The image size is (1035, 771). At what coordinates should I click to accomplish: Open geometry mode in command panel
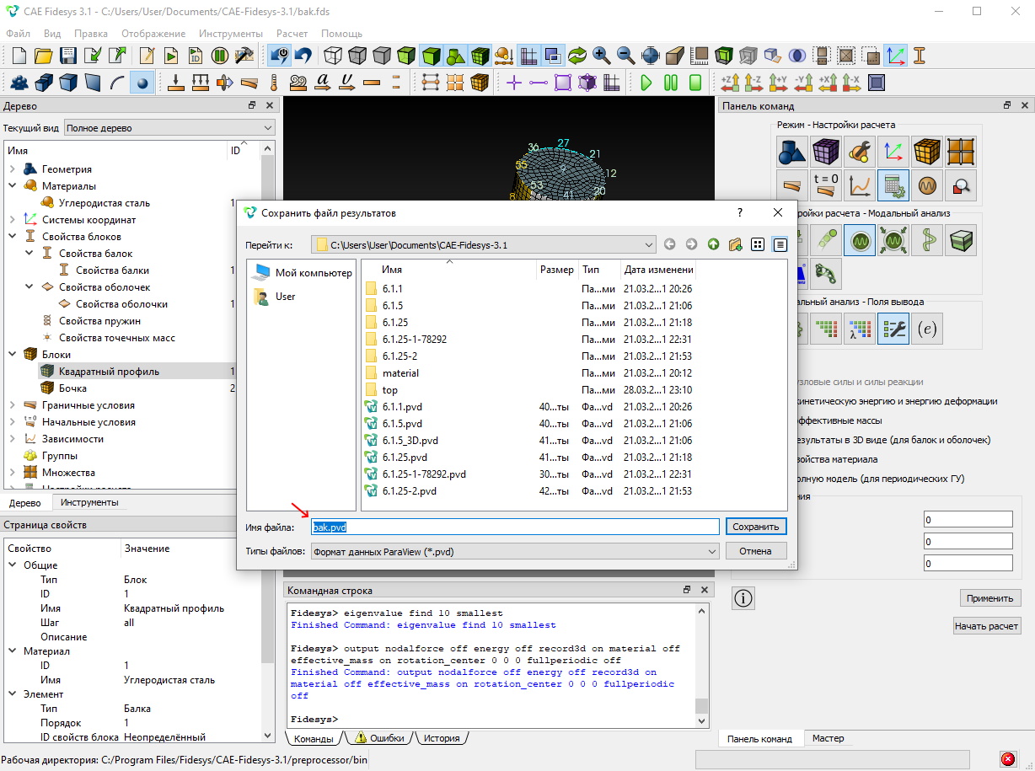792,153
